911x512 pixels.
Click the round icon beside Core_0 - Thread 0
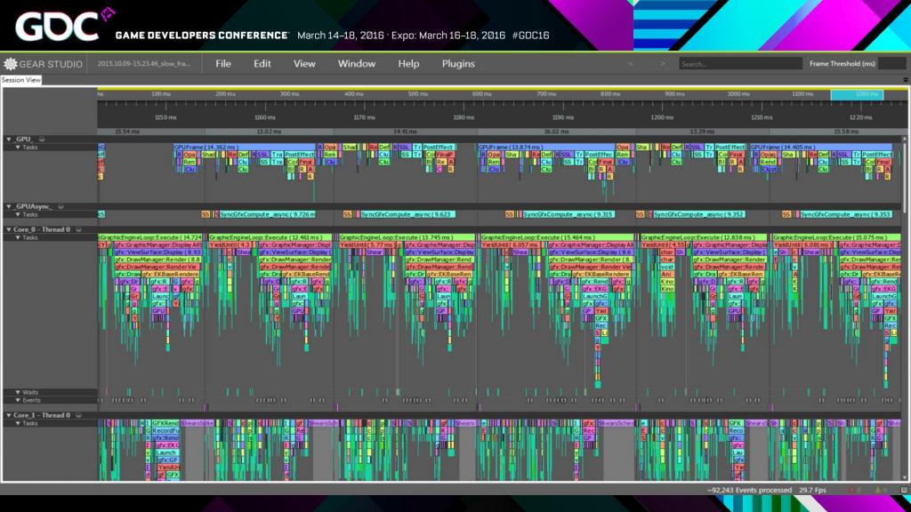point(77,230)
